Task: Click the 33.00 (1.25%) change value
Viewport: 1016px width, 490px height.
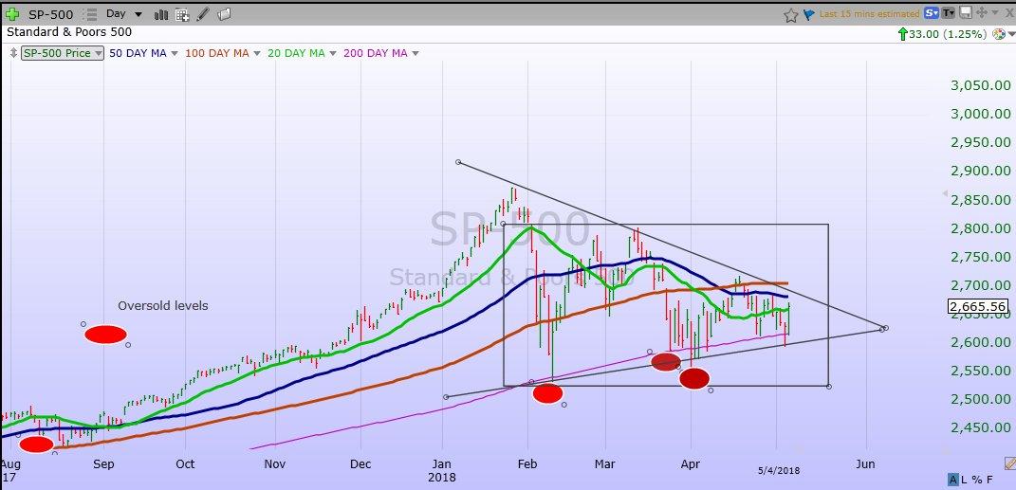Action: pyautogui.click(x=948, y=34)
